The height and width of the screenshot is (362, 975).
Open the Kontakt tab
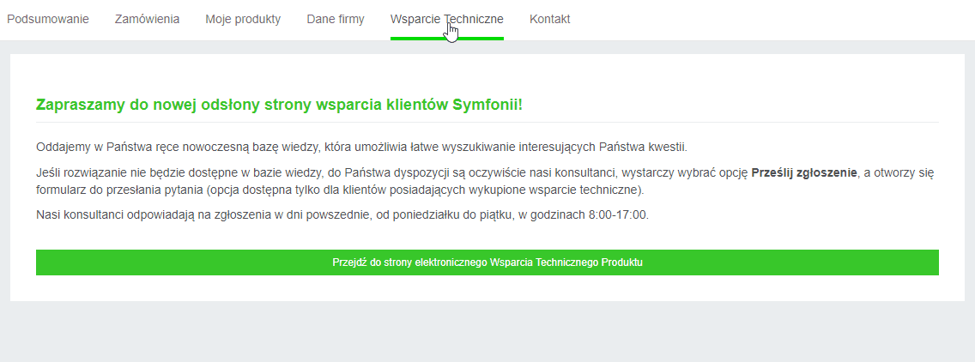pyautogui.click(x=549, y=19)
